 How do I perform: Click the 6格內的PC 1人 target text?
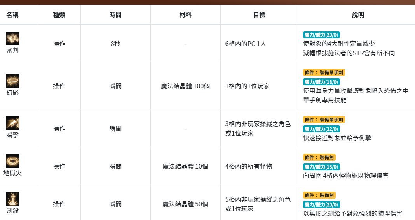[x=246, y=44]
